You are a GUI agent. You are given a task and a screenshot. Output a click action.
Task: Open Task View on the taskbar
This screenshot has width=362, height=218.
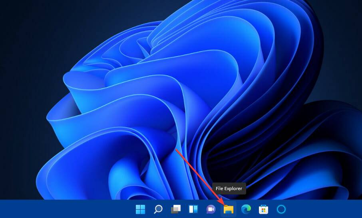tap(176, 209)
